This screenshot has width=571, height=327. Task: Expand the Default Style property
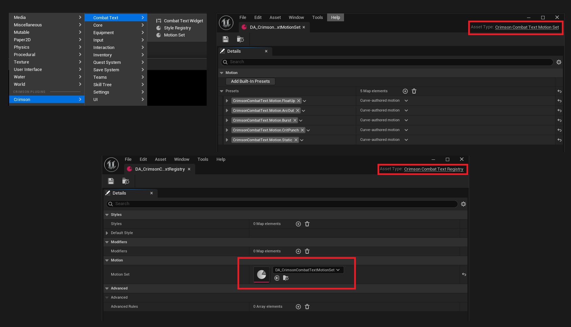click(107, 233)
